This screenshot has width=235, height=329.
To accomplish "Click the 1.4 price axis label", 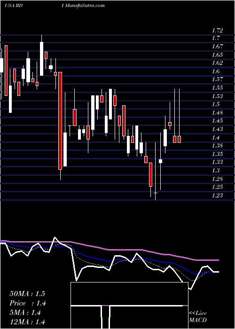I will pyautogui.click(x=216, y=138).
